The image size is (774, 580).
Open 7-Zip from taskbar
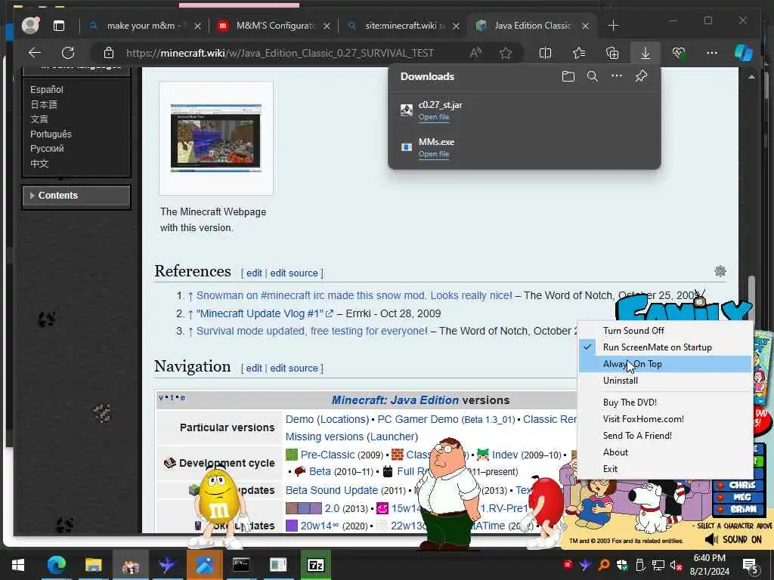[x=315, y=565]
